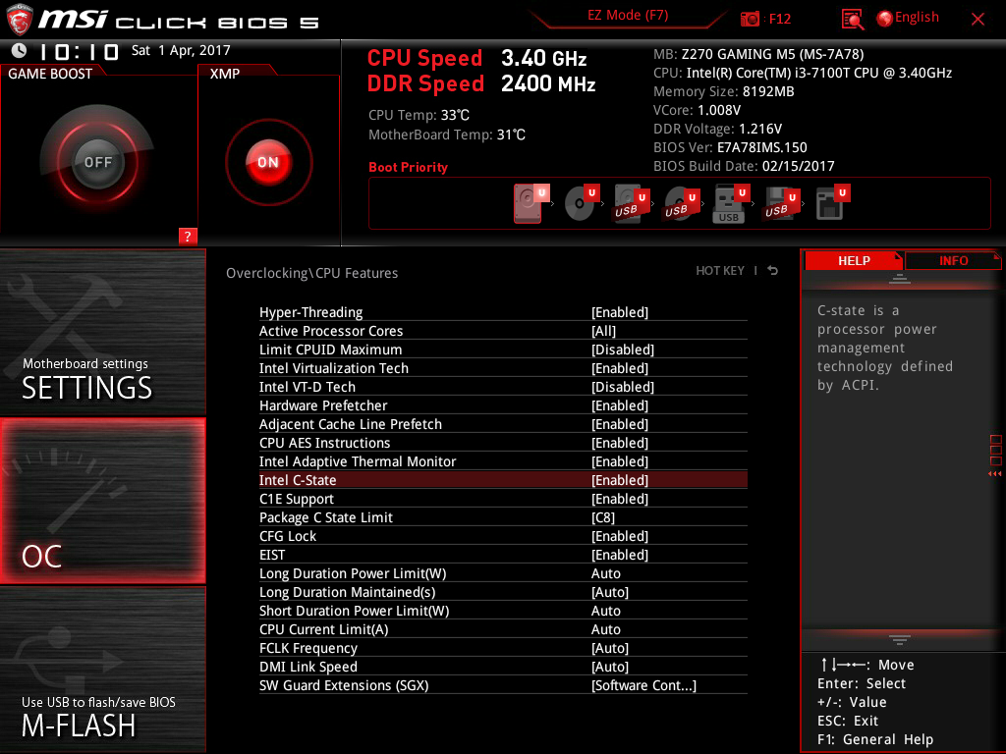1006x754 pixels.
Task: Toggle XMP profile button currently ON
Action: (269, 162)
